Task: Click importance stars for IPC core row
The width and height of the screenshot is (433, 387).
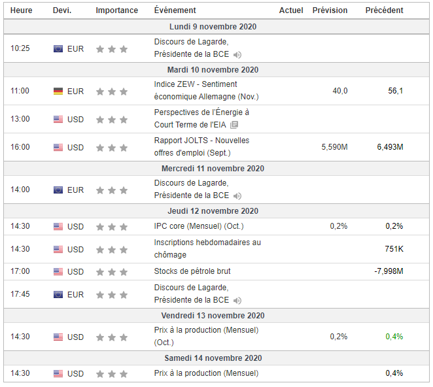Action: tap(112, 227)
